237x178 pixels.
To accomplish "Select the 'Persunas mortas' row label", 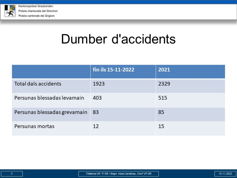I will click(x=34, y=126).
